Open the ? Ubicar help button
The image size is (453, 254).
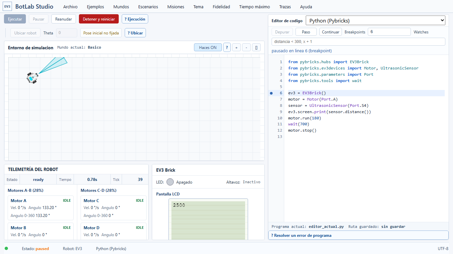135,33
